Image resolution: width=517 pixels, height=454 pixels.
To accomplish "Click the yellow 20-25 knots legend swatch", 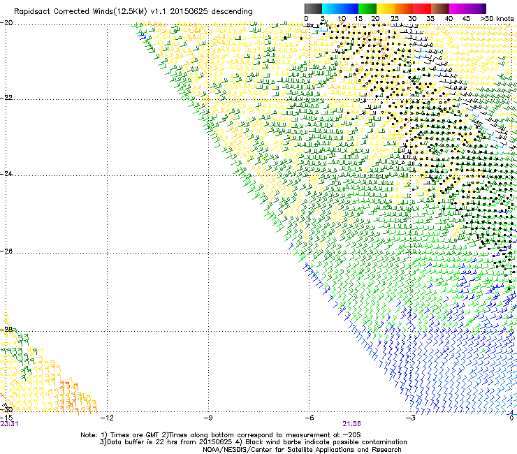I will pos(386,8).
